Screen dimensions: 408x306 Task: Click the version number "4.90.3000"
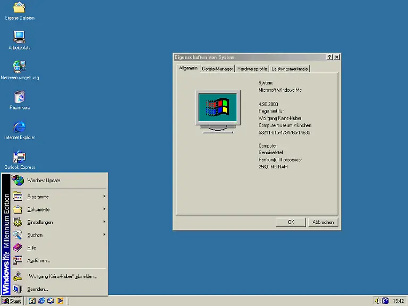pos(268,104)
